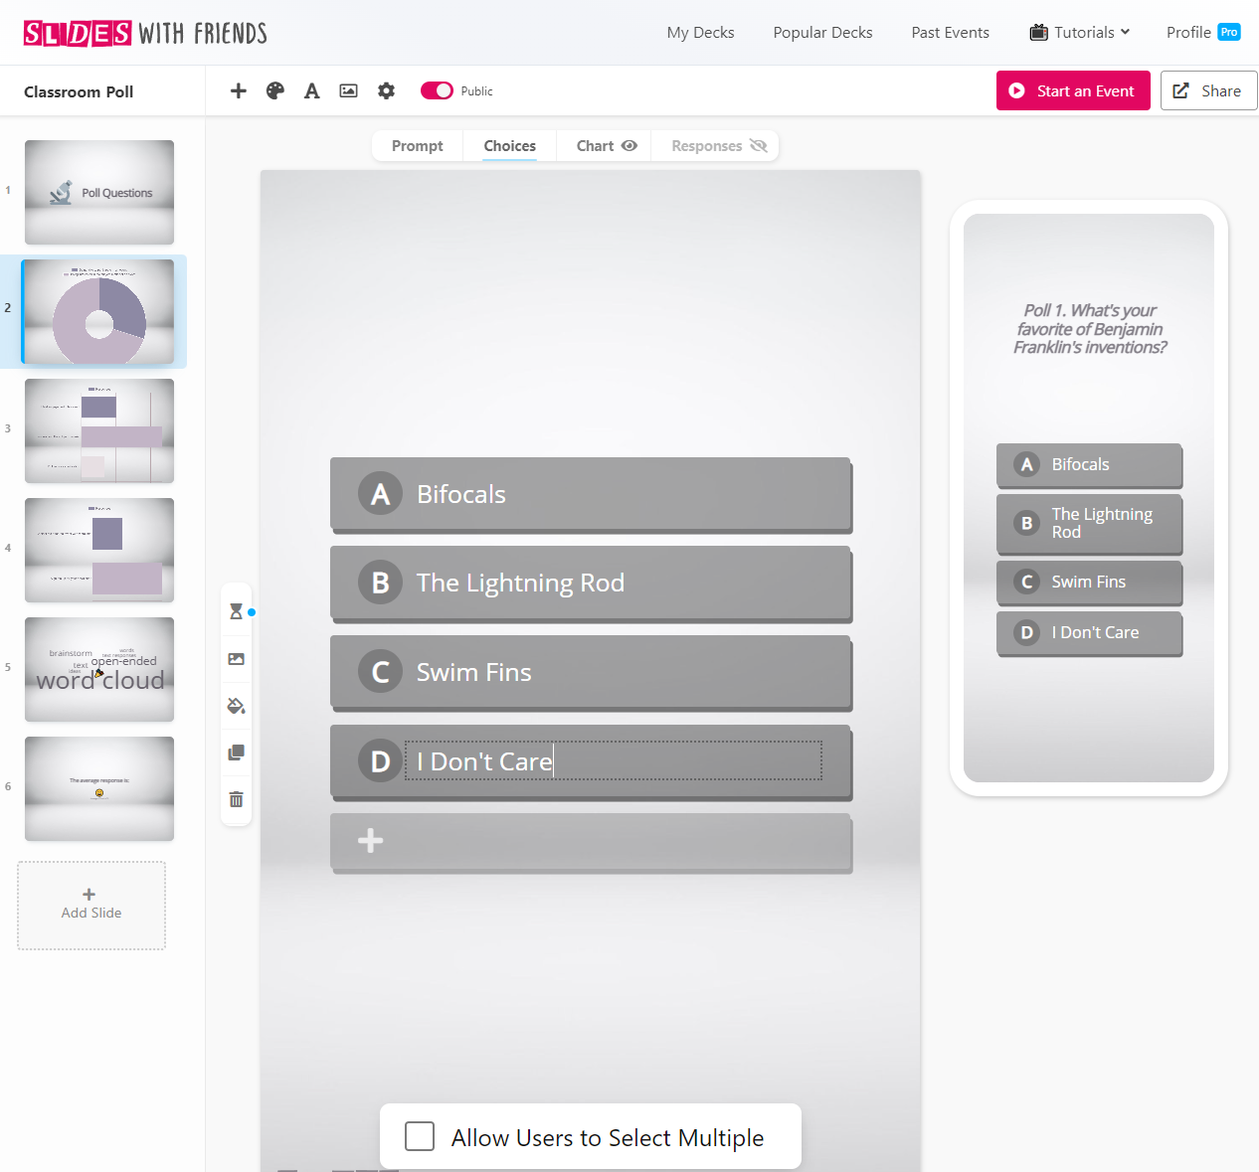Open slide image options in the side toolbar
The width and height of the screenshot is (1259, 1172).
(x=236, y=658)
